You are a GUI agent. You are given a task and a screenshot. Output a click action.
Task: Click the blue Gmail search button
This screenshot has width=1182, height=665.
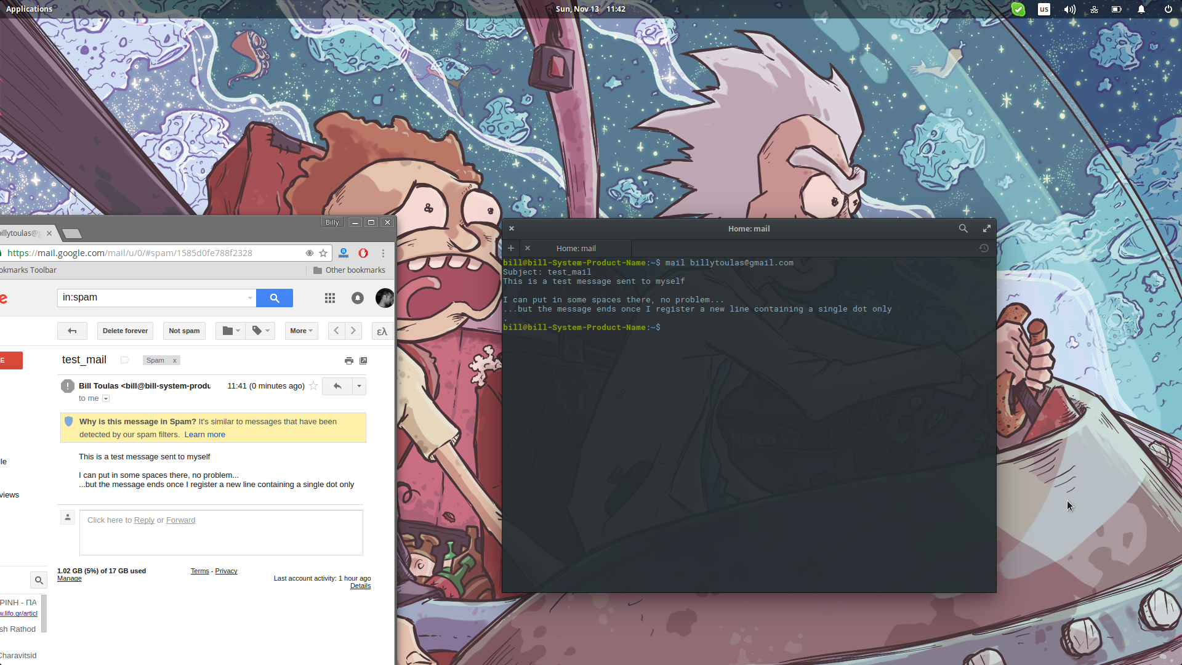[x=275, y=298]
